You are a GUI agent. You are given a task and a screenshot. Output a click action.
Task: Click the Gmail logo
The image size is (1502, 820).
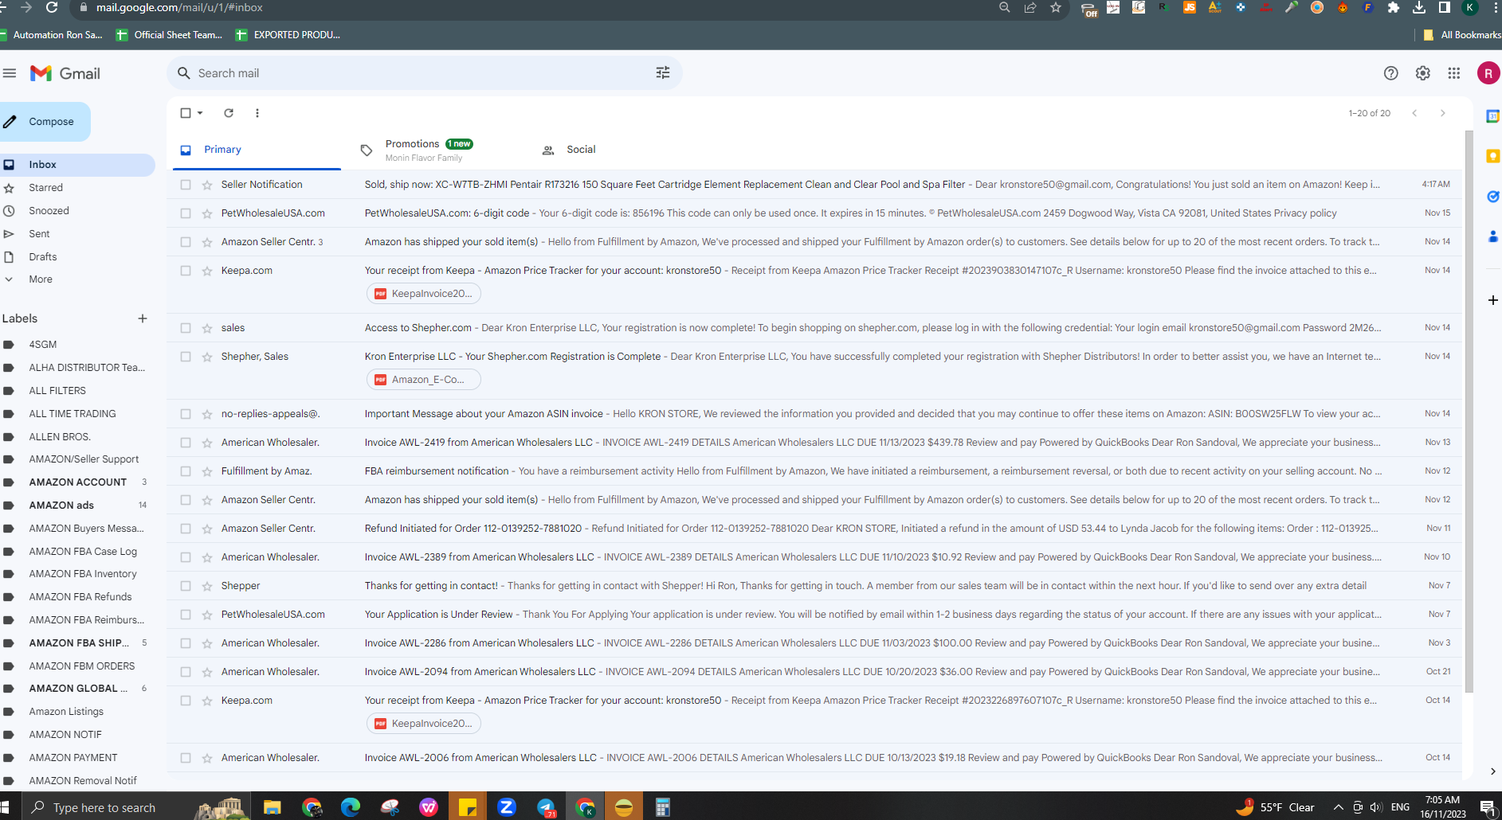point(65,73)
